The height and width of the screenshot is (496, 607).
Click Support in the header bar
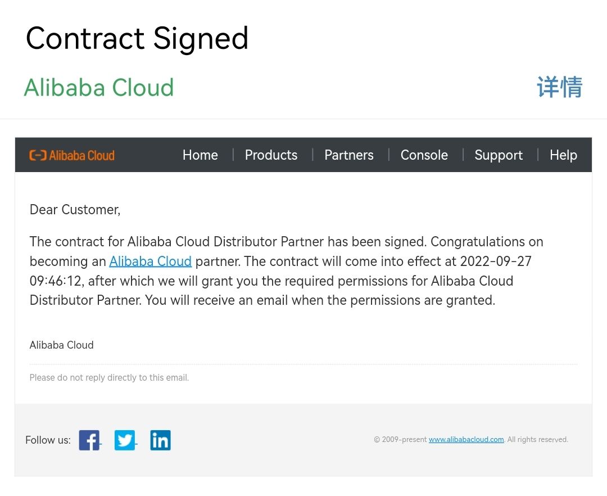pos(499,155)
